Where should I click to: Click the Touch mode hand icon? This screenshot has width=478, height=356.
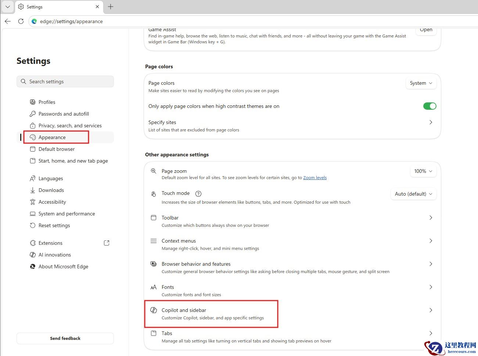154,194
